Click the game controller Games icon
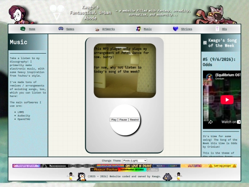This screenshot has height=187, width=249. (x=61, y=29)
